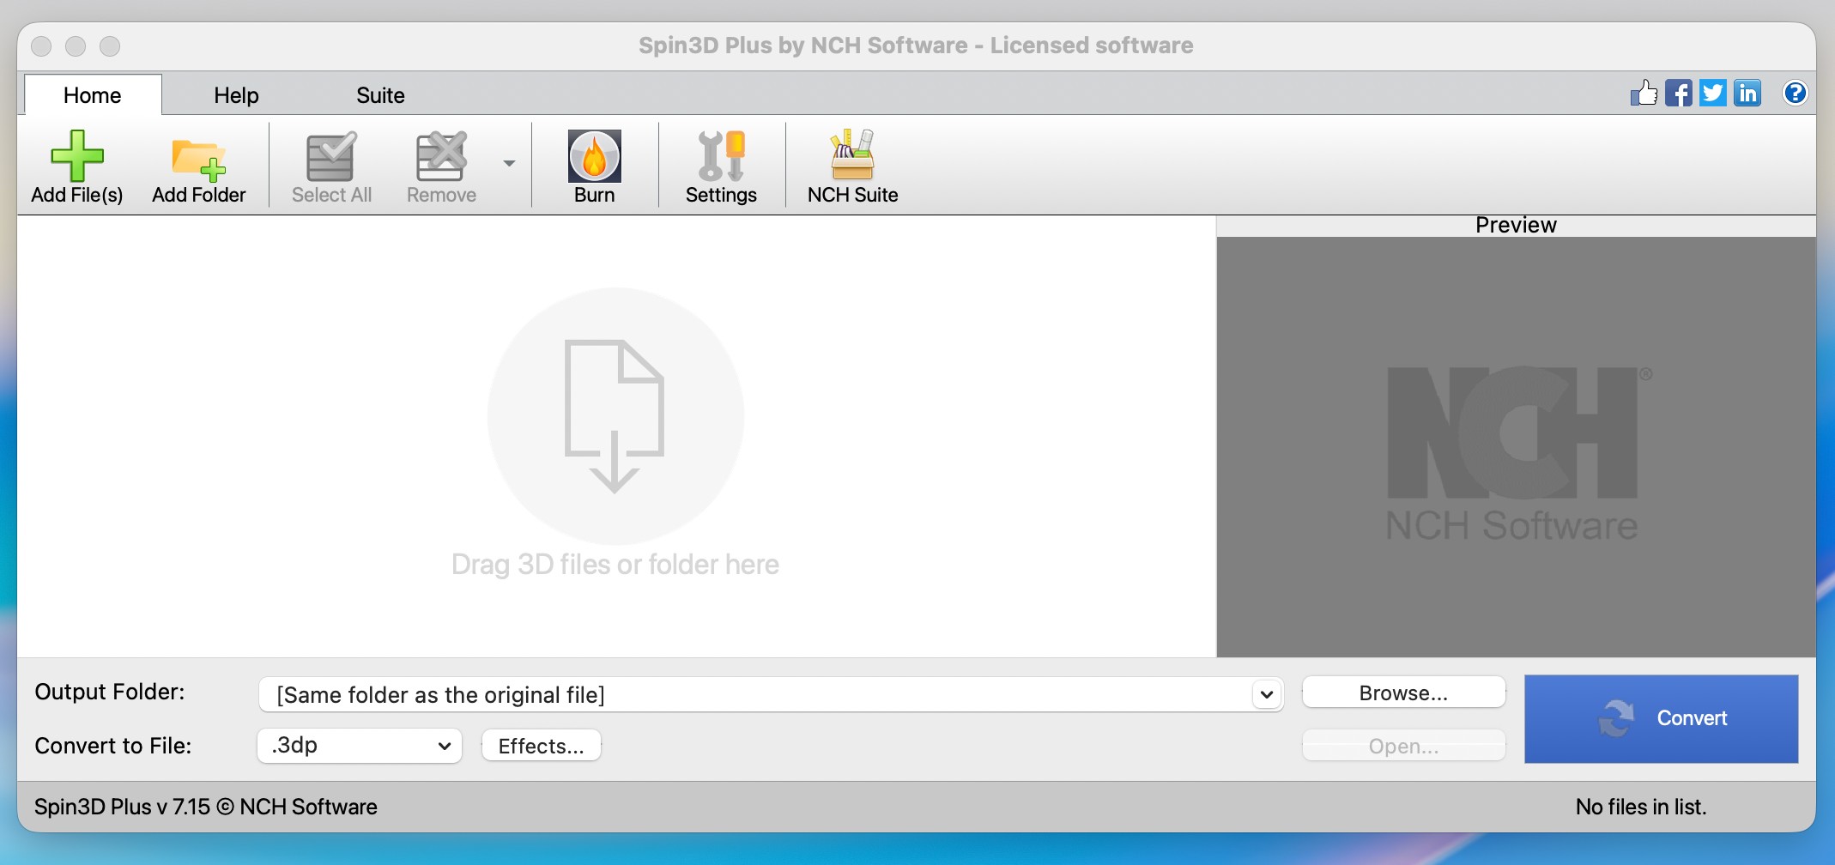Click the Add File(s) green plus icon

77,157
